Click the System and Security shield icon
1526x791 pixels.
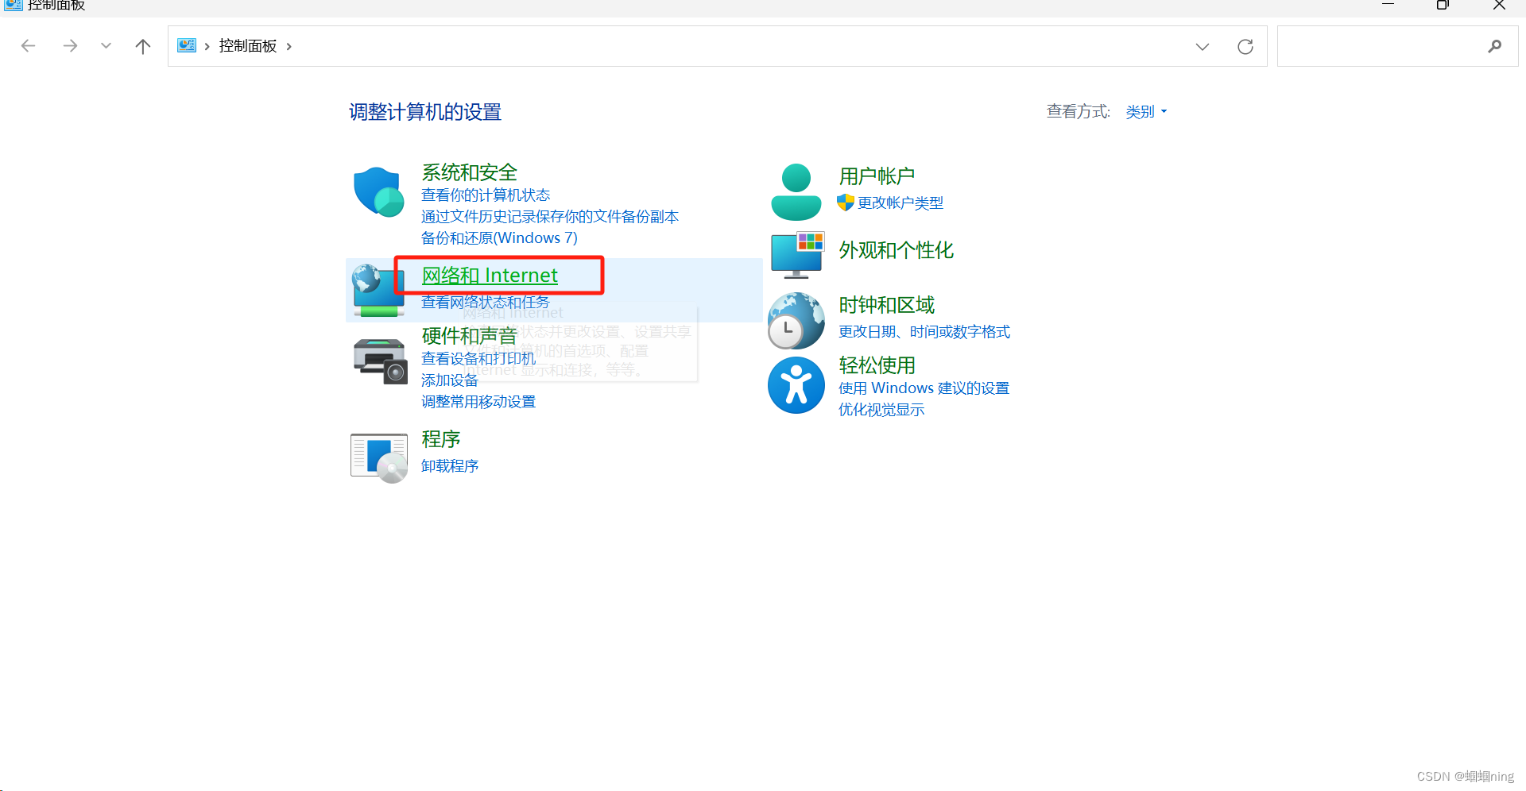click(378, 191)
